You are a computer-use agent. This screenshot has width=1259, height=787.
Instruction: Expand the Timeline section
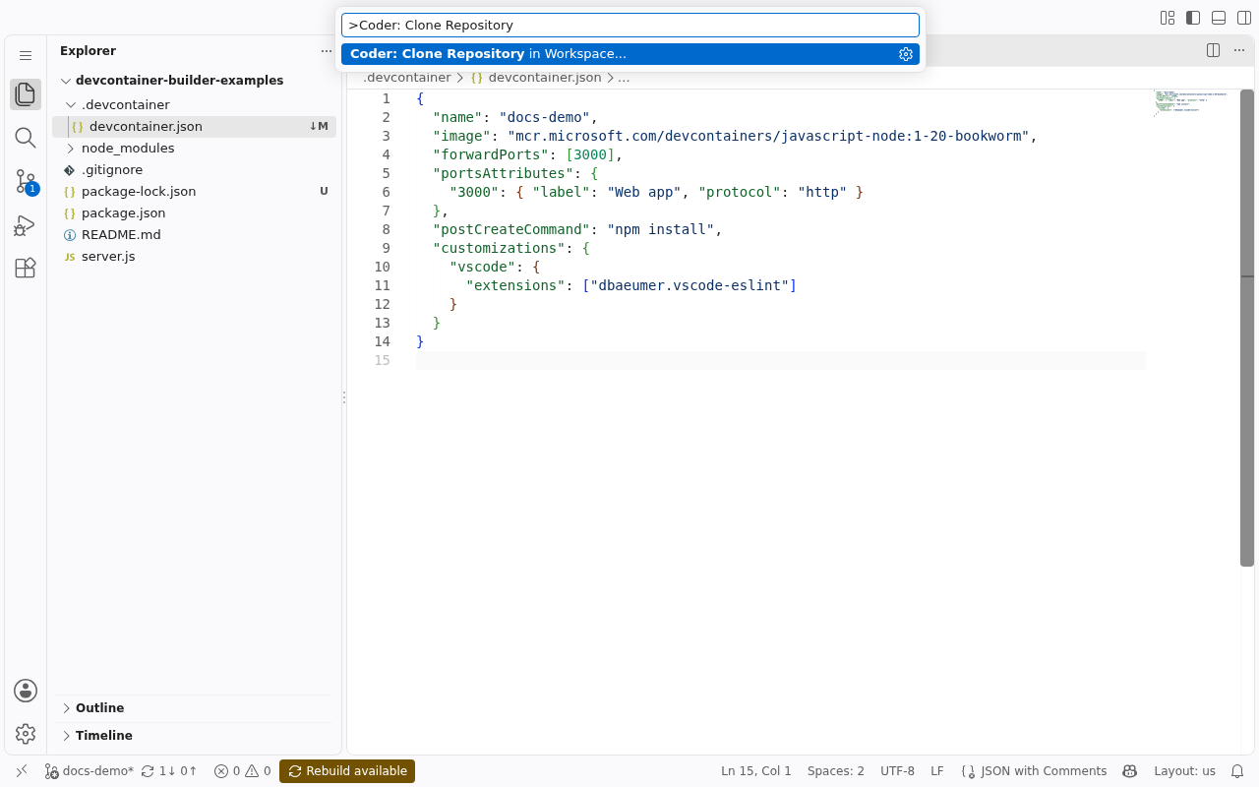[195, 736]
